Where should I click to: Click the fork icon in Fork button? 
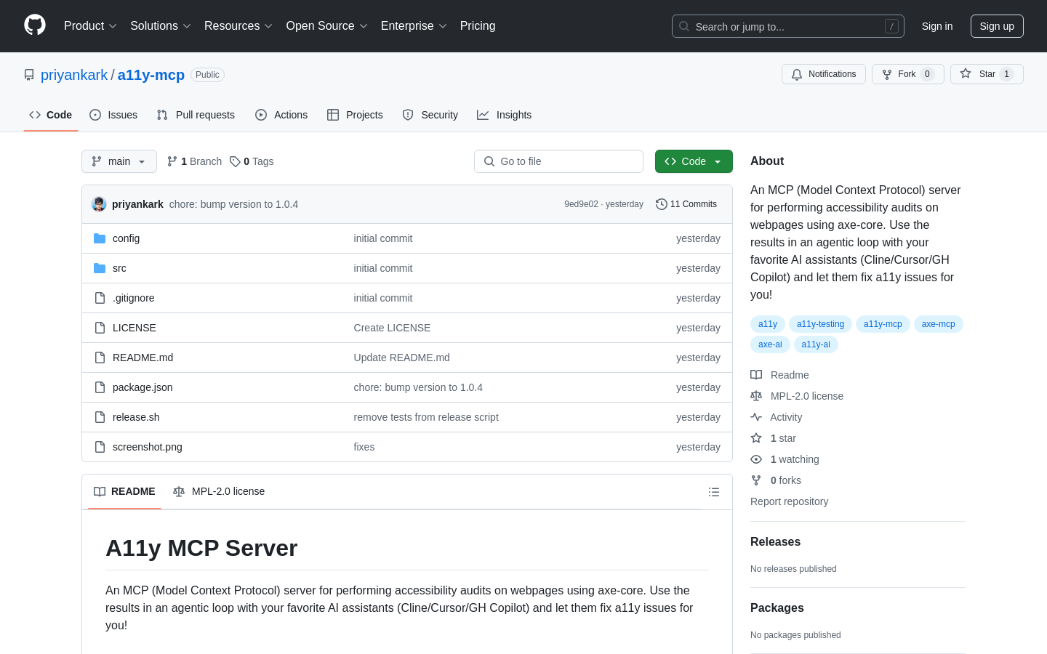[x=887, y=74]
